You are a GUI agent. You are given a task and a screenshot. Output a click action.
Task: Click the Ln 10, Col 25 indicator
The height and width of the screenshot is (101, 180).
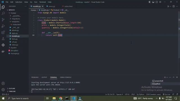(110, 94)
